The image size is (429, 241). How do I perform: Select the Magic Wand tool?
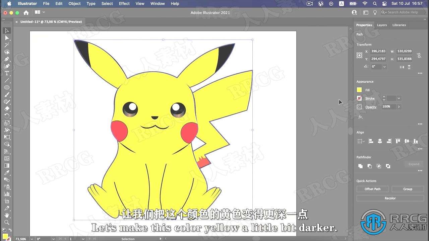tap(7, 45)
